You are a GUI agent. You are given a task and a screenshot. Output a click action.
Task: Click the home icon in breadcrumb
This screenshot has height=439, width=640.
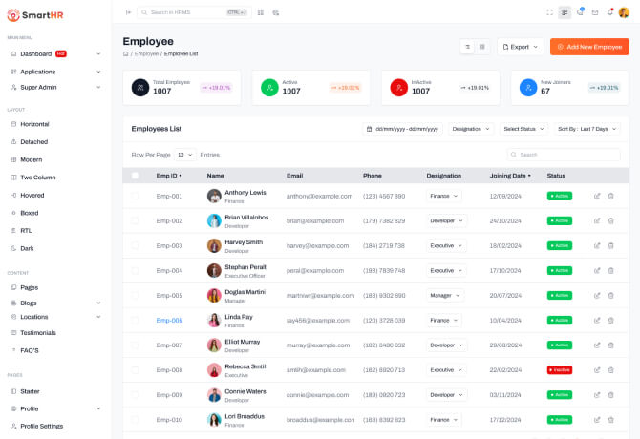(125, 54)
